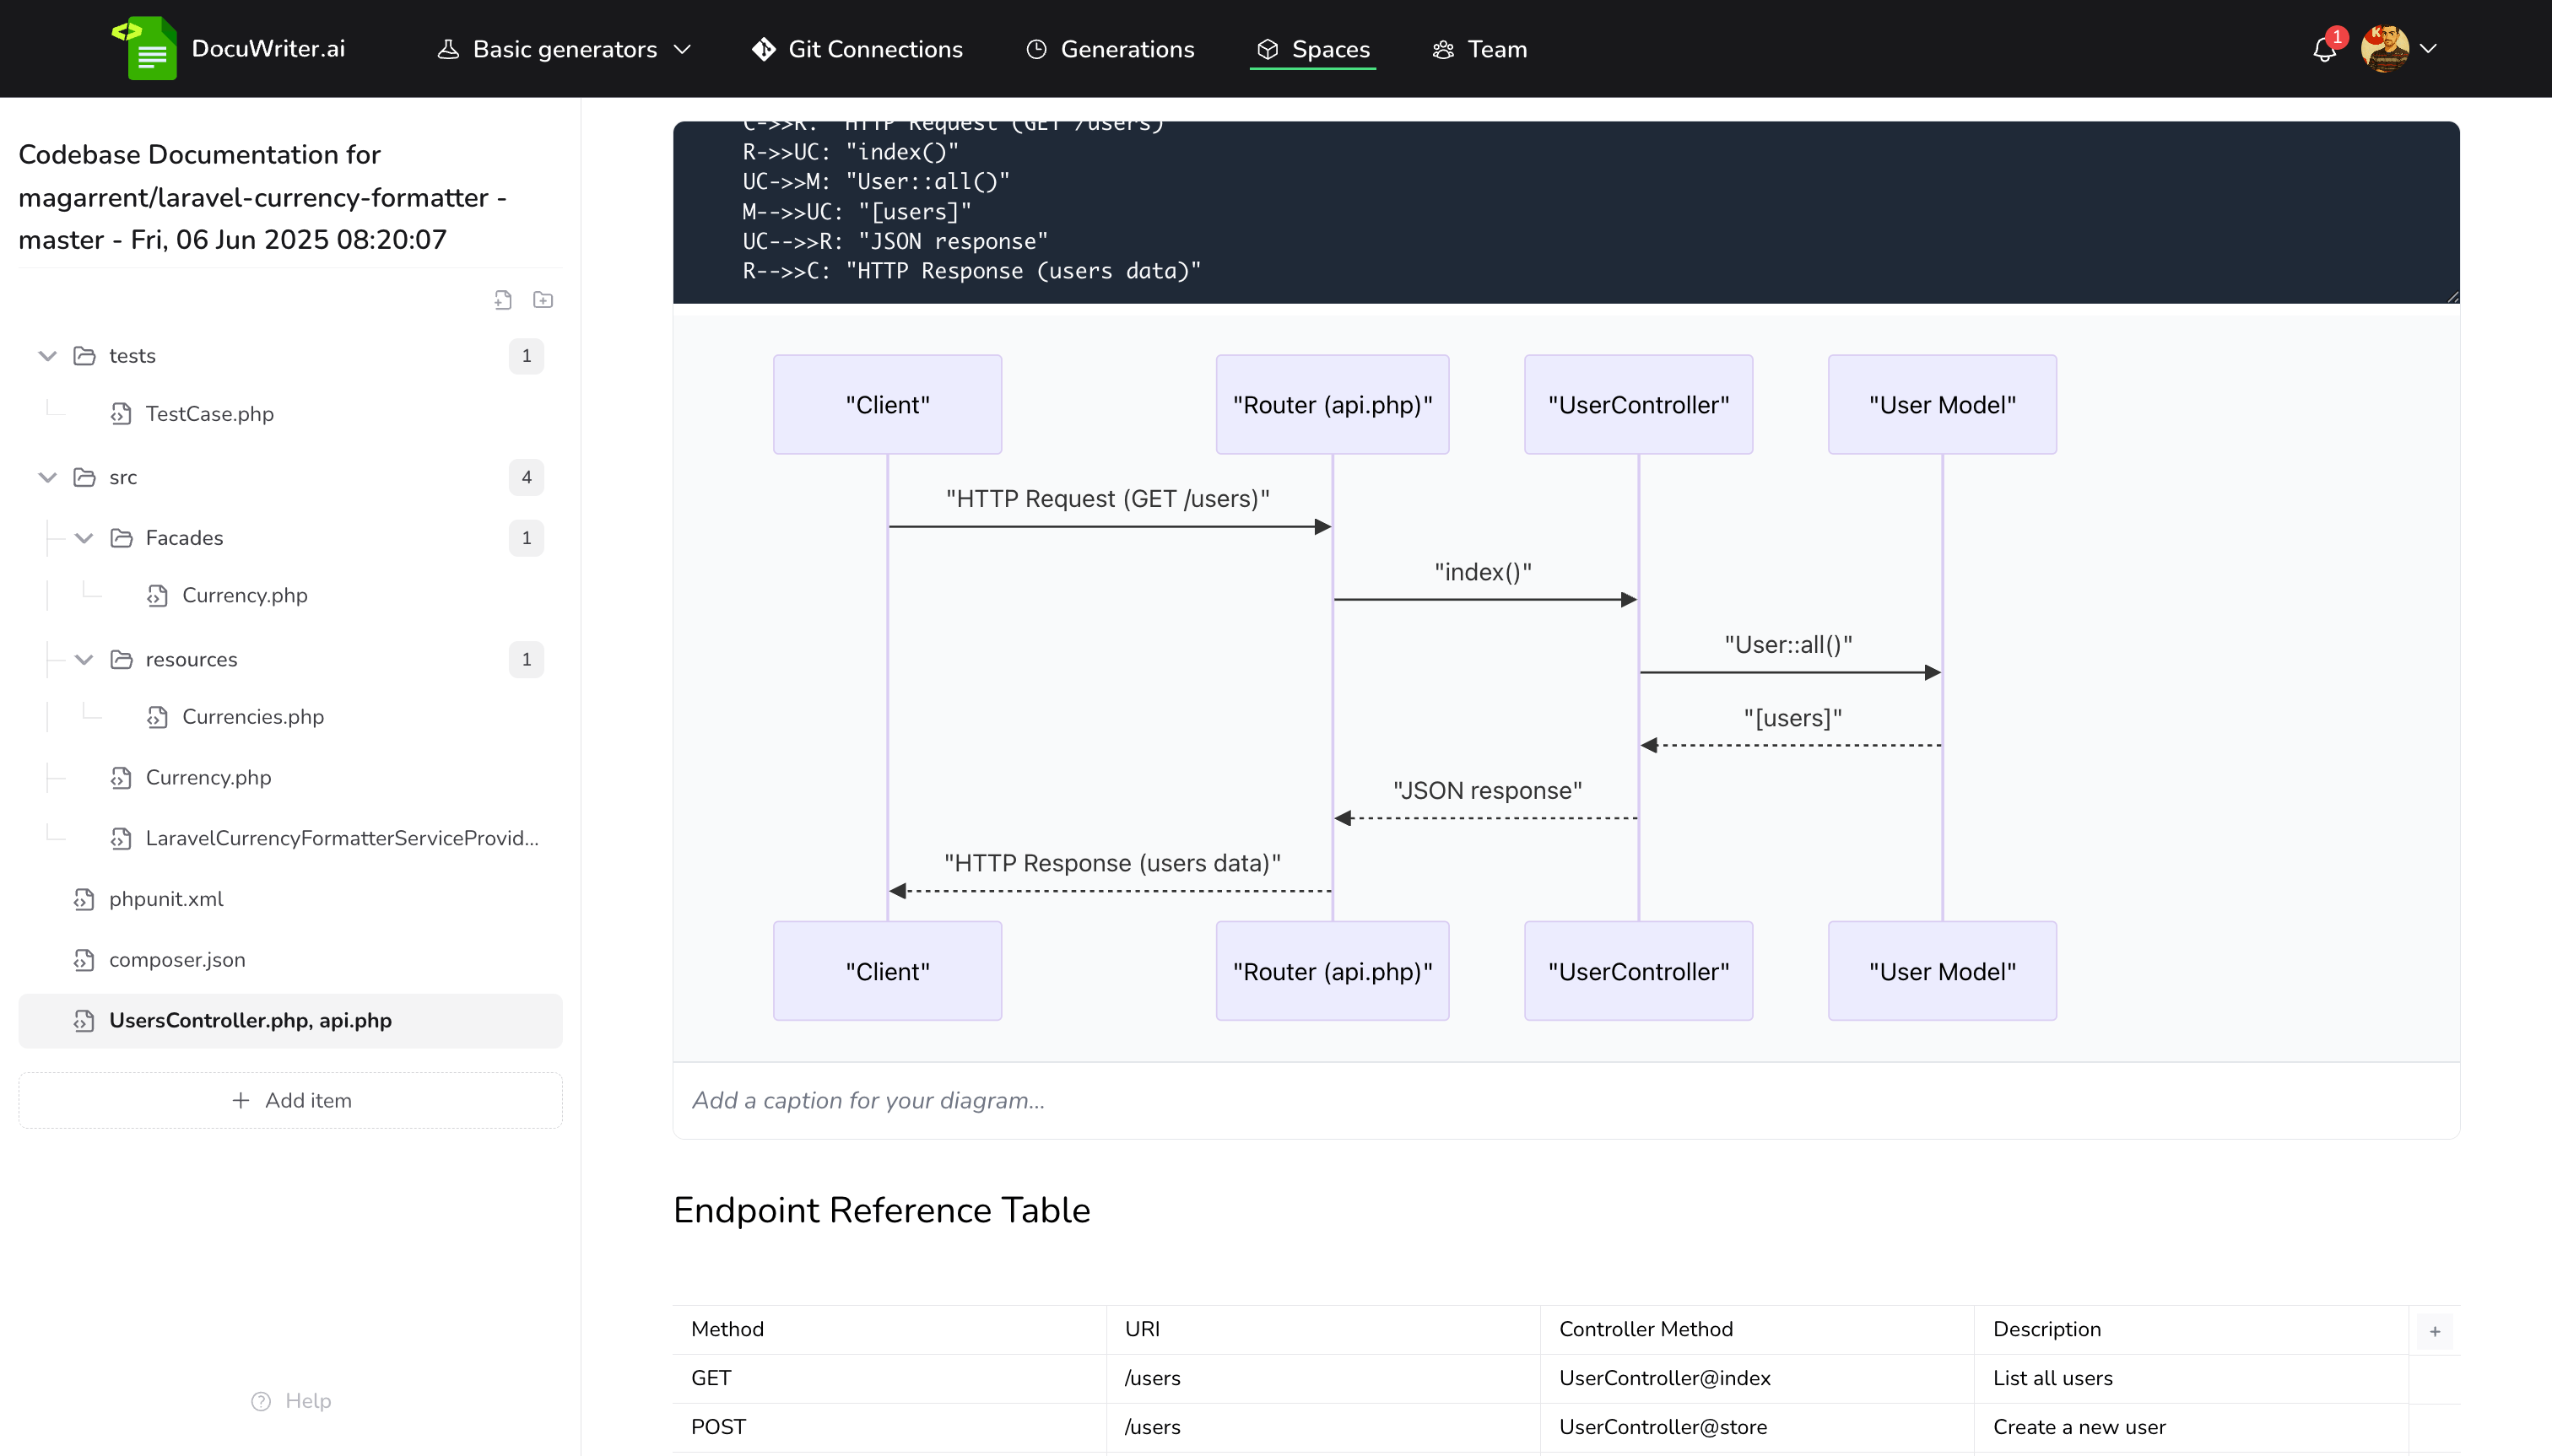Click the new file icon above tree
This screenshot has height=1456, width=2552.
503,300
